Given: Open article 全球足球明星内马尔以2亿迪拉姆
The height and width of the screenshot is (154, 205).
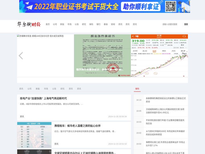Looking at the screenshot, I should [85, 153].
